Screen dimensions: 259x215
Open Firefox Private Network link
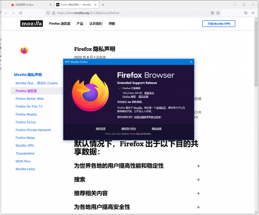click(33, 130)
